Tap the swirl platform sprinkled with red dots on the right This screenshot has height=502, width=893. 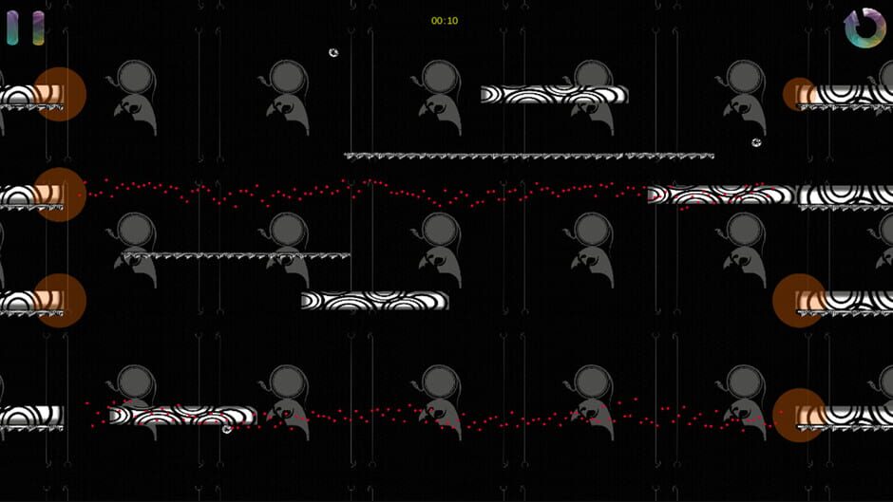click(720, 195)
